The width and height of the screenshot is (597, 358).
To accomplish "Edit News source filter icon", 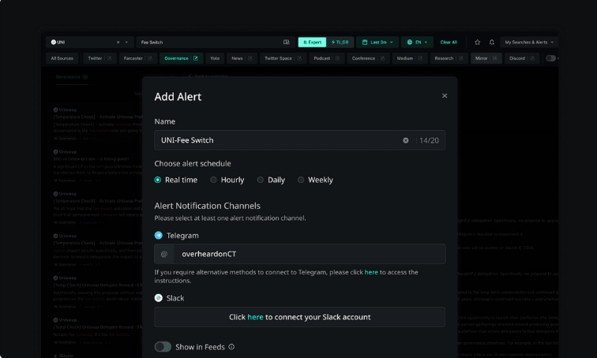I will pos(250,58).
